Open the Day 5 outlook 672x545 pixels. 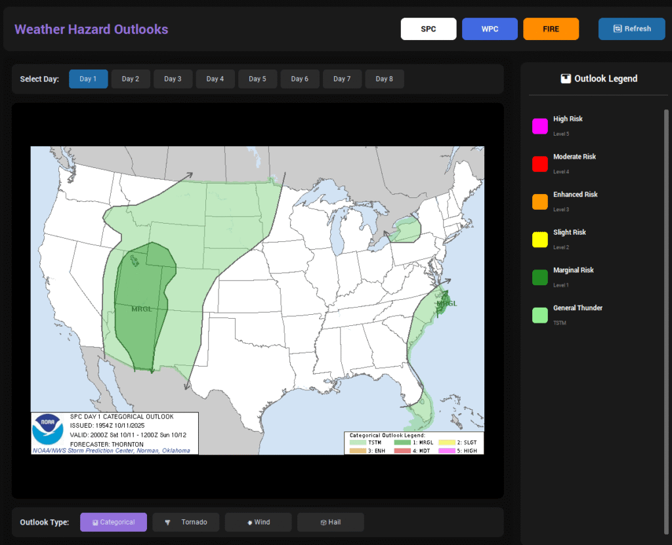(x=257, y=78)
